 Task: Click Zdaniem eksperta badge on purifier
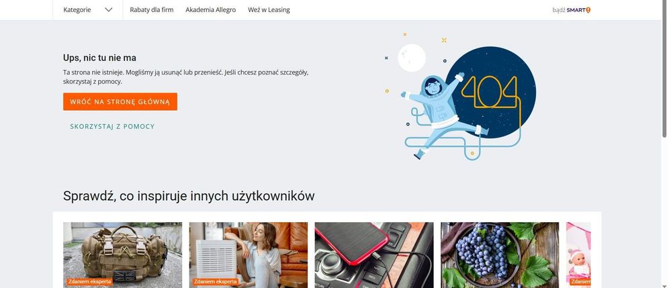[215, 281]
